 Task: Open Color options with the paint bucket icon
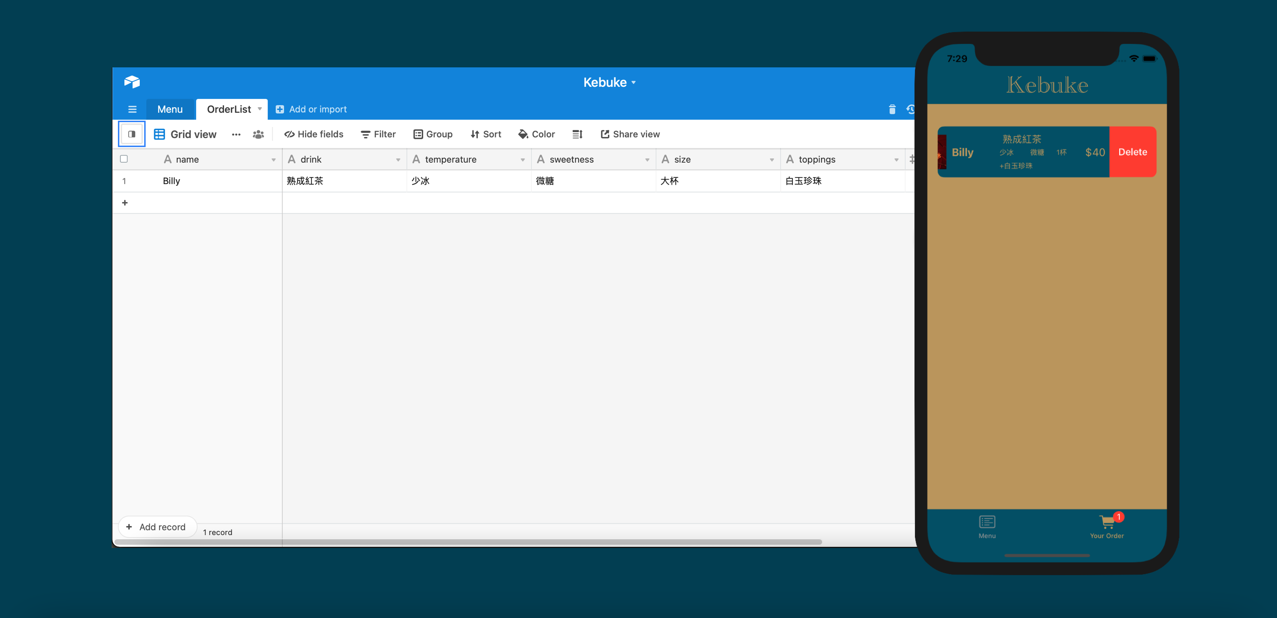click(x=523, y=134)
